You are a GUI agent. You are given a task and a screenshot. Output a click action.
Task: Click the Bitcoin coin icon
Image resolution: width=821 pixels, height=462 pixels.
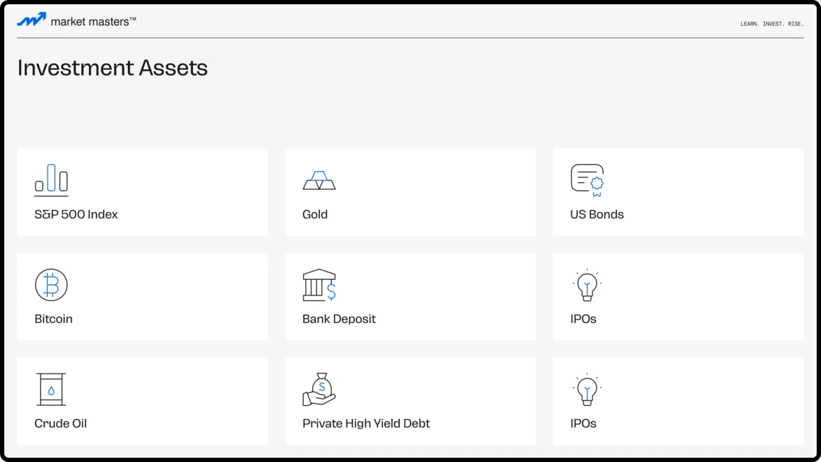click(x=51, y=285)
